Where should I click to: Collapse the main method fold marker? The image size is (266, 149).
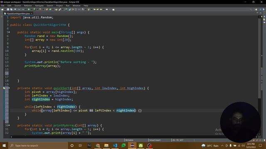(9, 32)
